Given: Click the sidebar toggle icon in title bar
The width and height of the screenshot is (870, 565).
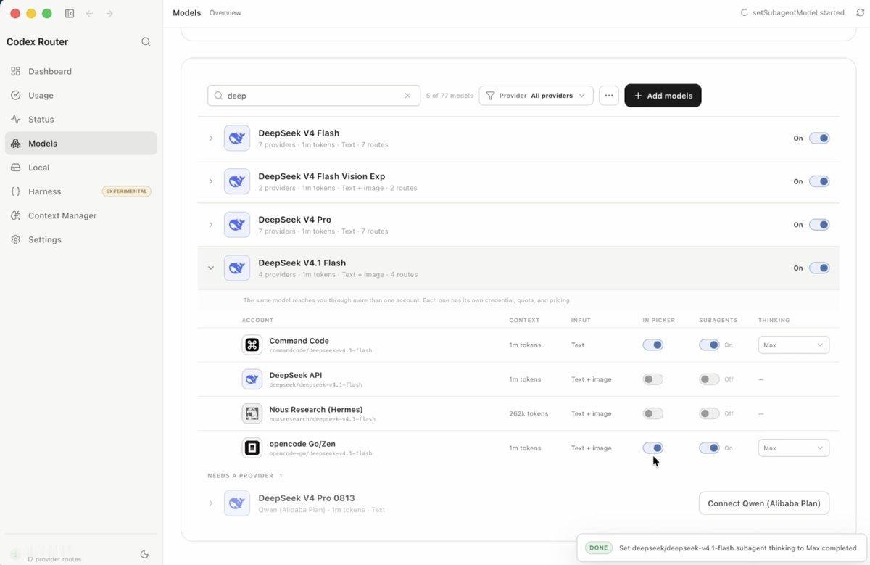Looking at the screenshot, I should pyautogui.click(x=70, y=13).
